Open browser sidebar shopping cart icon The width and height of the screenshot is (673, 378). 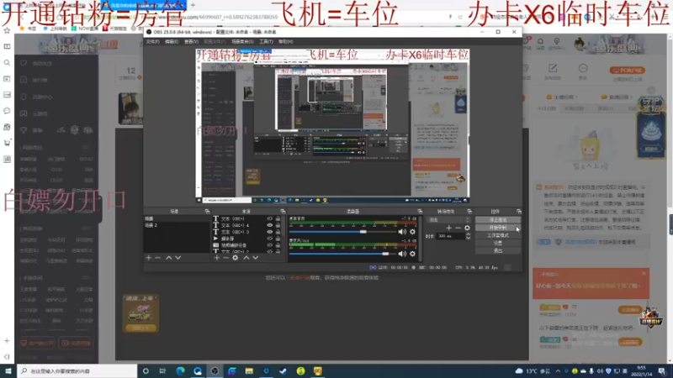7,143
